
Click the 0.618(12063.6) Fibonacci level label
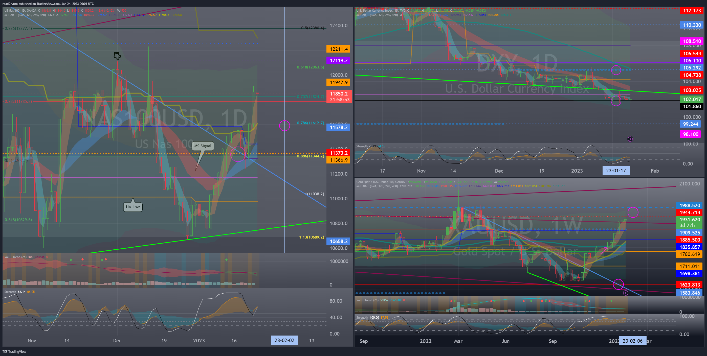tap(311, 67)
